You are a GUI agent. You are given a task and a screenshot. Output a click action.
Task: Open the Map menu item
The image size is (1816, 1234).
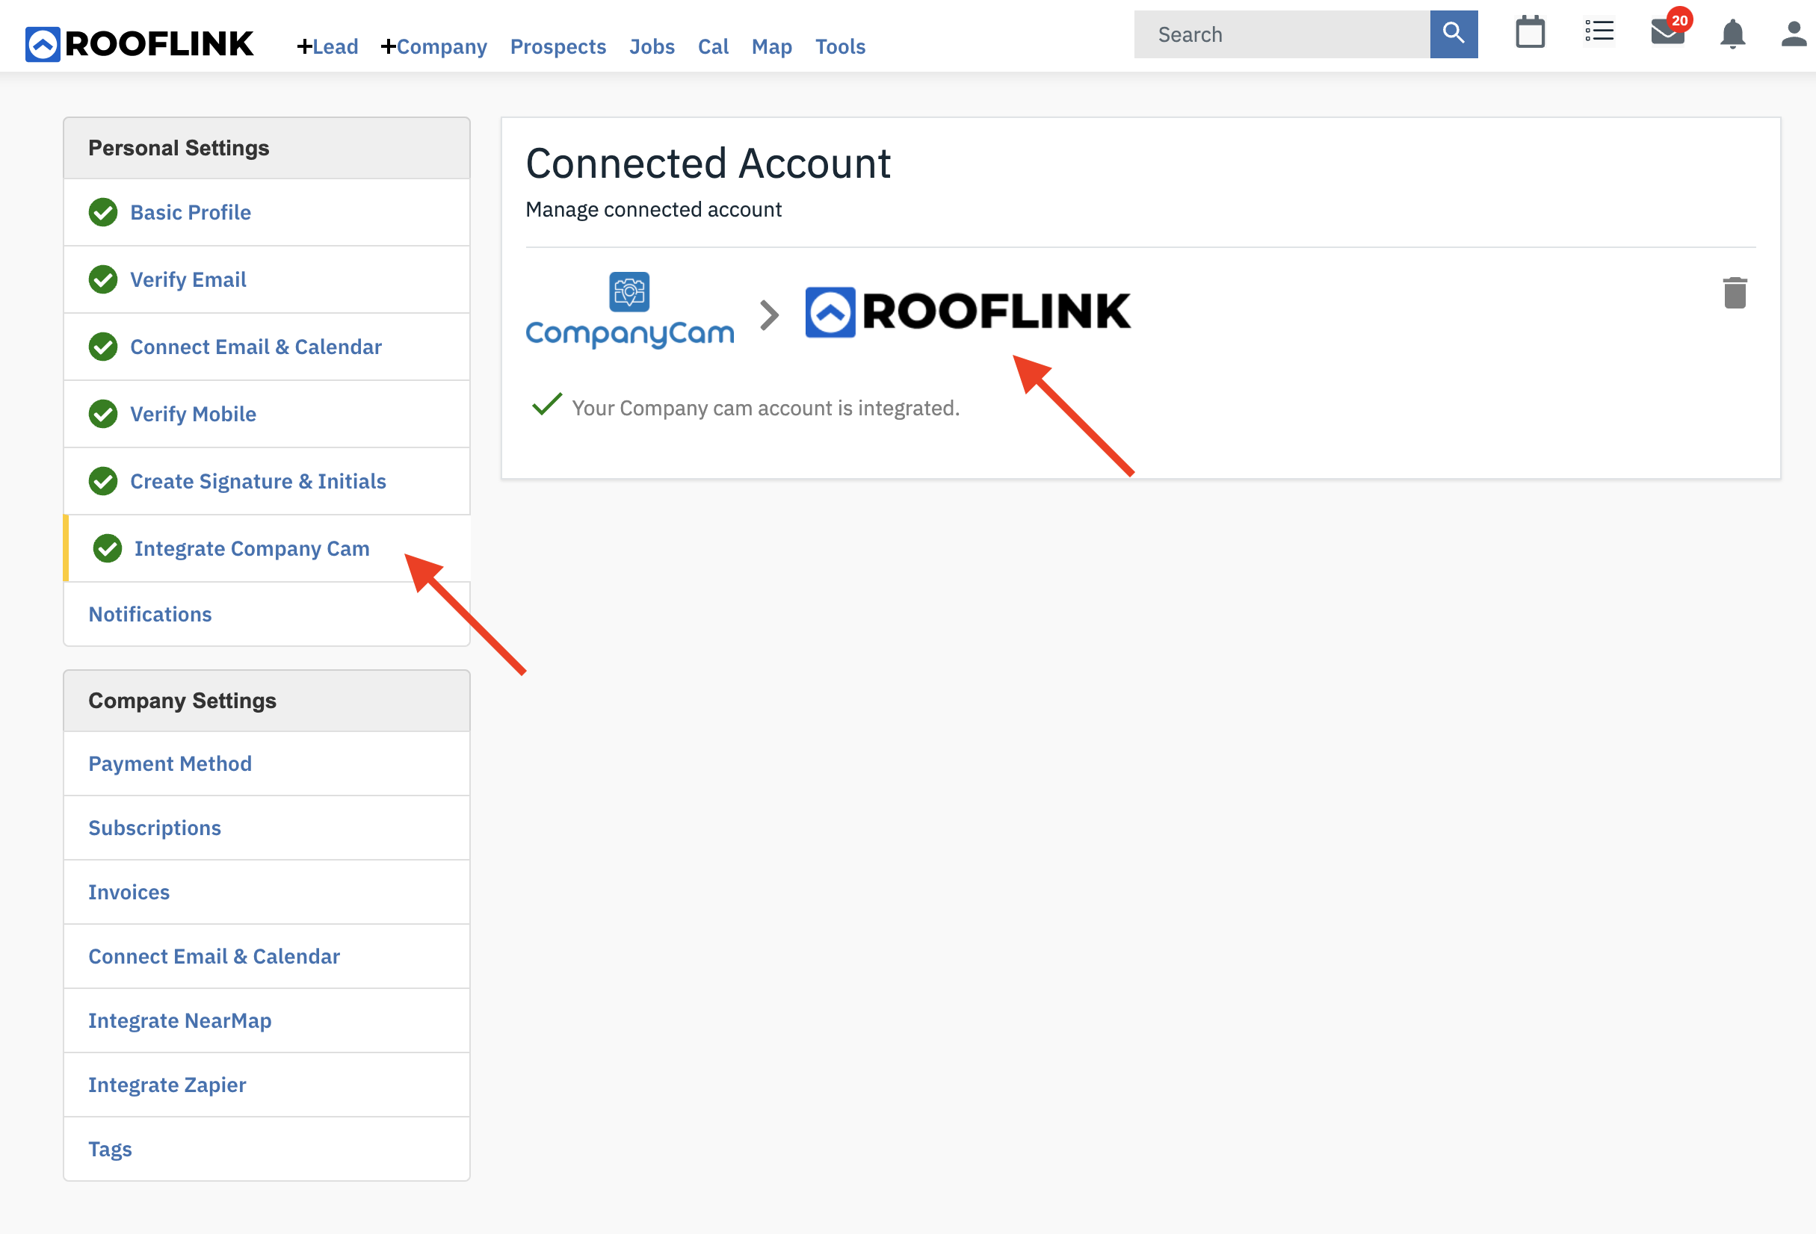(771, 47)
